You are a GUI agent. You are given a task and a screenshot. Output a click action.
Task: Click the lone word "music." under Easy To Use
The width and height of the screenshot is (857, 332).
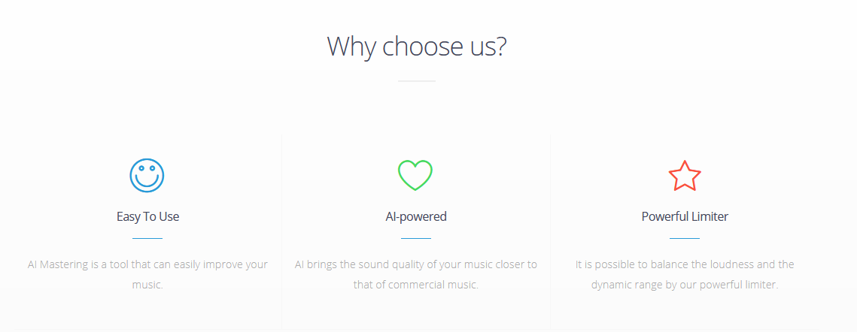[147, 285]
